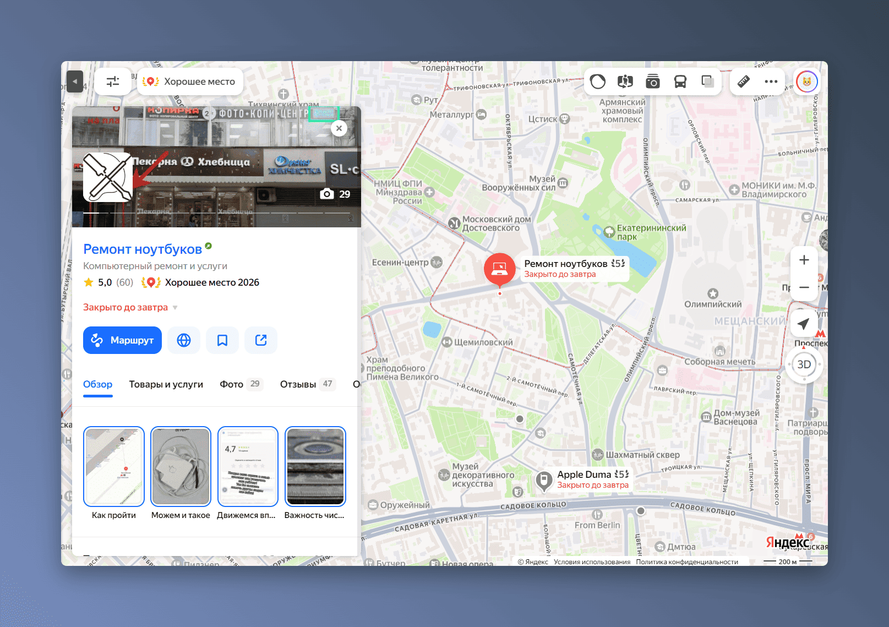This screenshot has width=889, height=627.
Task: Open the map layers selector
Action: point(708,81)
